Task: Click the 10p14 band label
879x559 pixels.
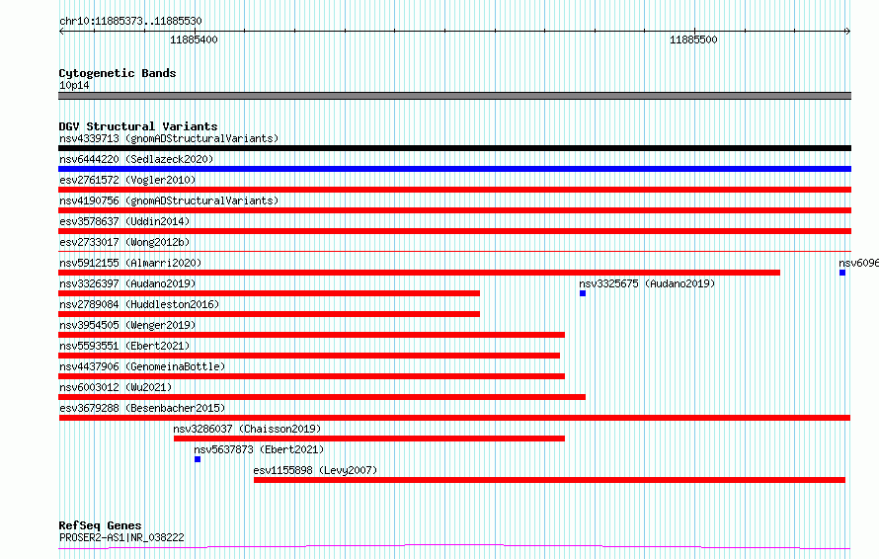Action: (74, 85)
